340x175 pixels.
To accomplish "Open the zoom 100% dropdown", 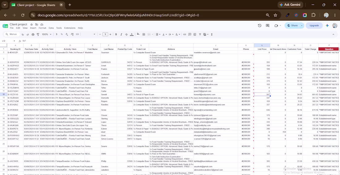I will tap(46, 34).
